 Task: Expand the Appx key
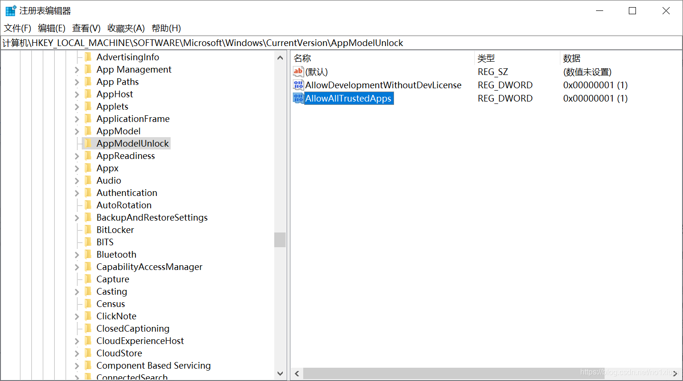click(x=77, y=168)
